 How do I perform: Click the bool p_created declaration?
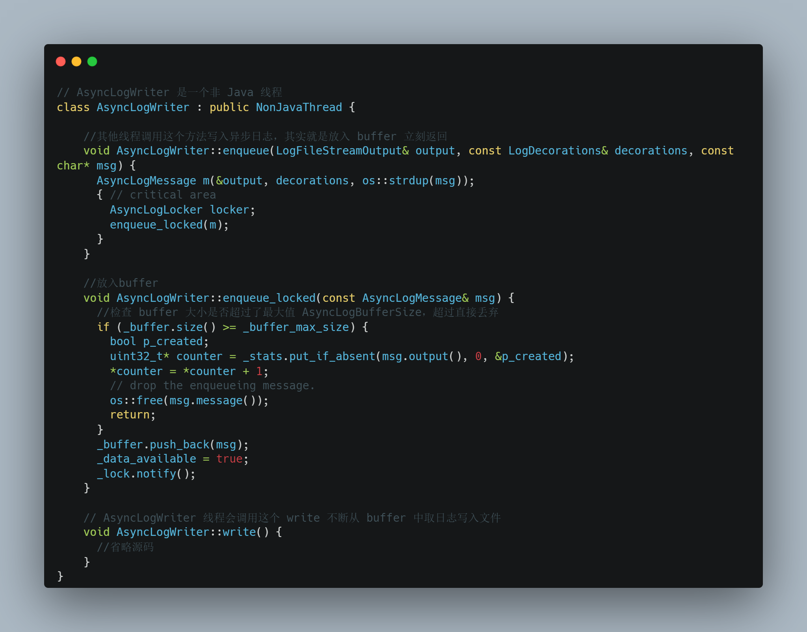(x=159, y=342)
